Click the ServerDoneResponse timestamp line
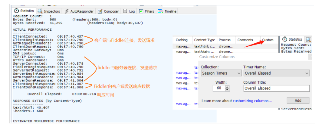The height and width of the screenshot is (127, 322). pos(48,80)
